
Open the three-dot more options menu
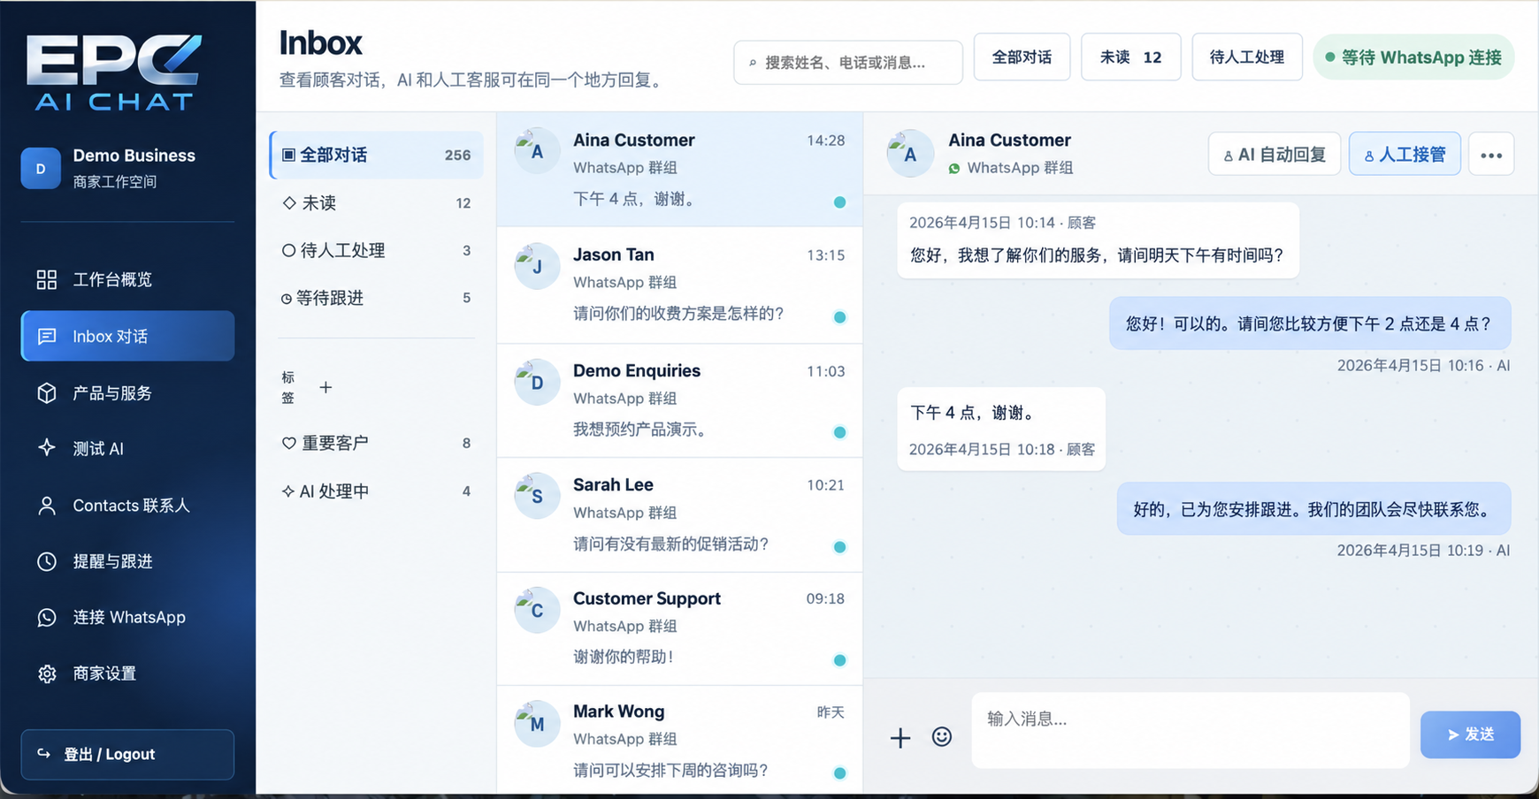tap(1491, 155)
